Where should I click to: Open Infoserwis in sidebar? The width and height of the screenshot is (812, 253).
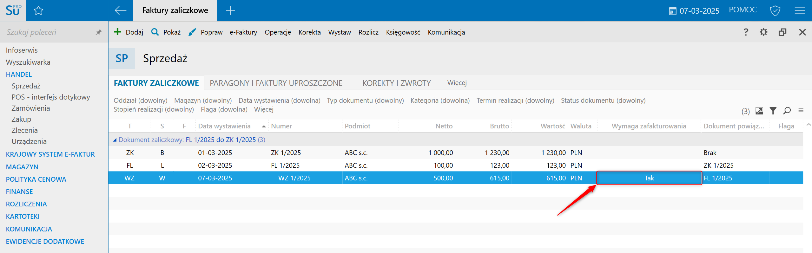tap(22, 50)
